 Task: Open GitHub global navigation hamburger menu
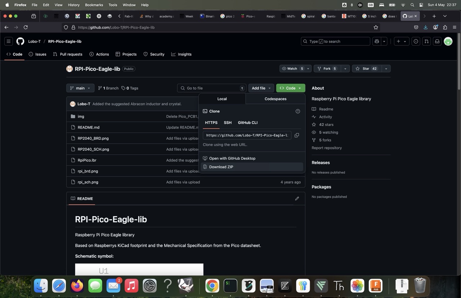coord(9,41)
